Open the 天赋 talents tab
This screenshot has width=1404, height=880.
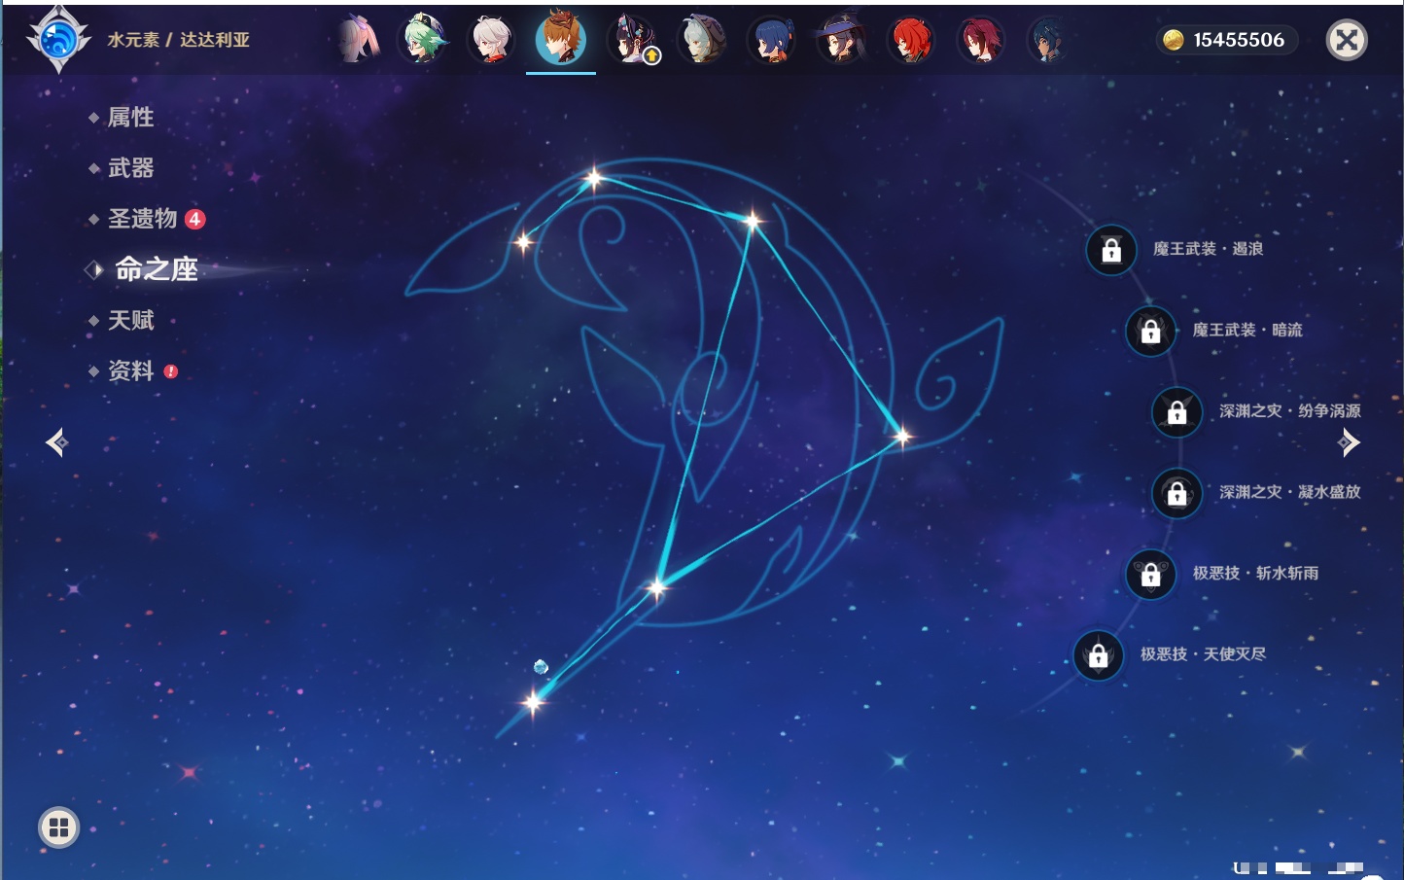pyautogui.click(x=130, y=320)
